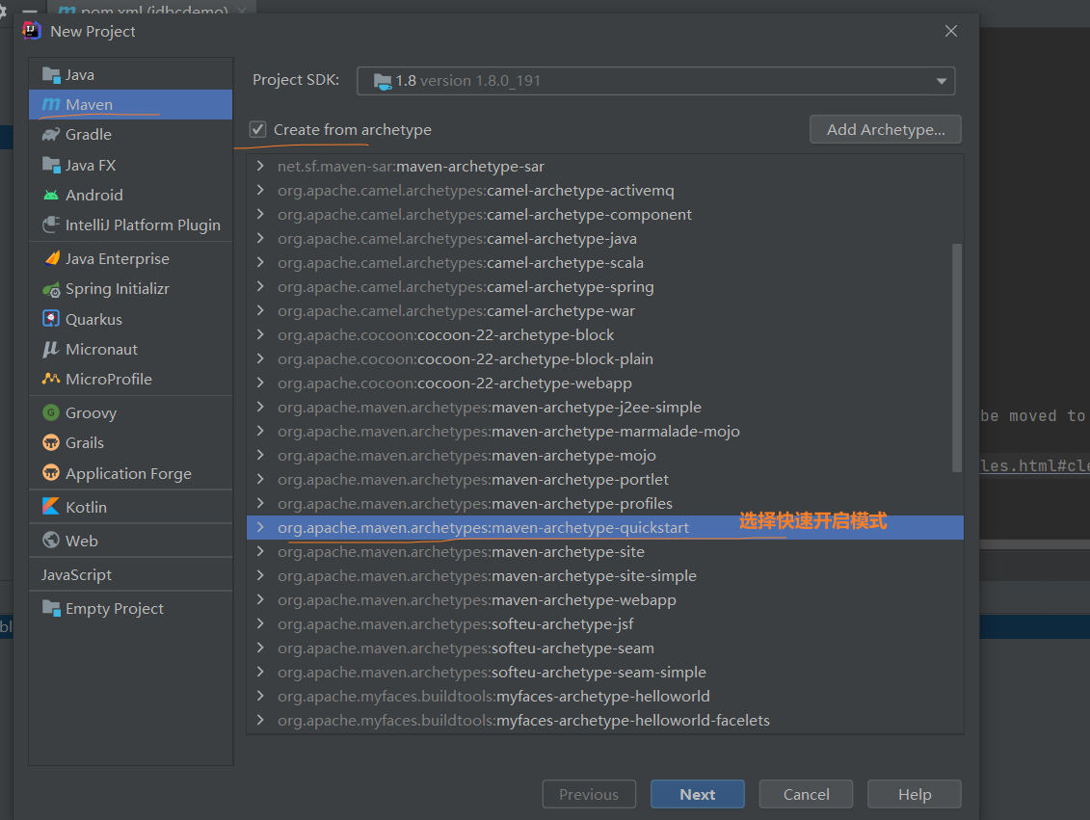Image resolution: width=1090 pixels, height=820 pixels.
Task: Choose the Empty Project icon
Action: point(51,608)
